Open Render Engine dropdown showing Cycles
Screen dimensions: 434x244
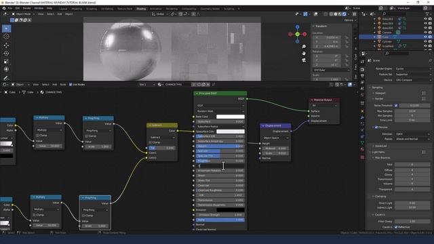coord(413,68)
